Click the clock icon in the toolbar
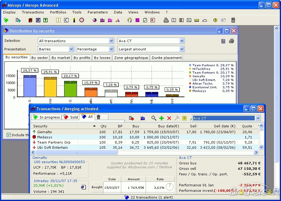 [x=82, y=20]
